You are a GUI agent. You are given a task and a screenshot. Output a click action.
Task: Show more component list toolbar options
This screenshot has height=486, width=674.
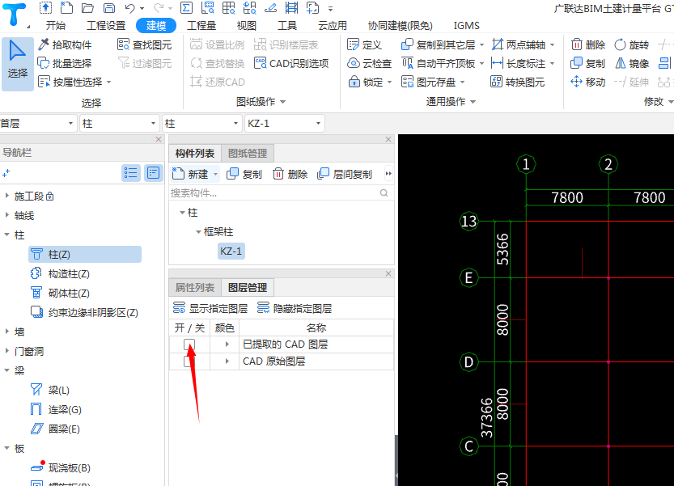pos(388,174)
